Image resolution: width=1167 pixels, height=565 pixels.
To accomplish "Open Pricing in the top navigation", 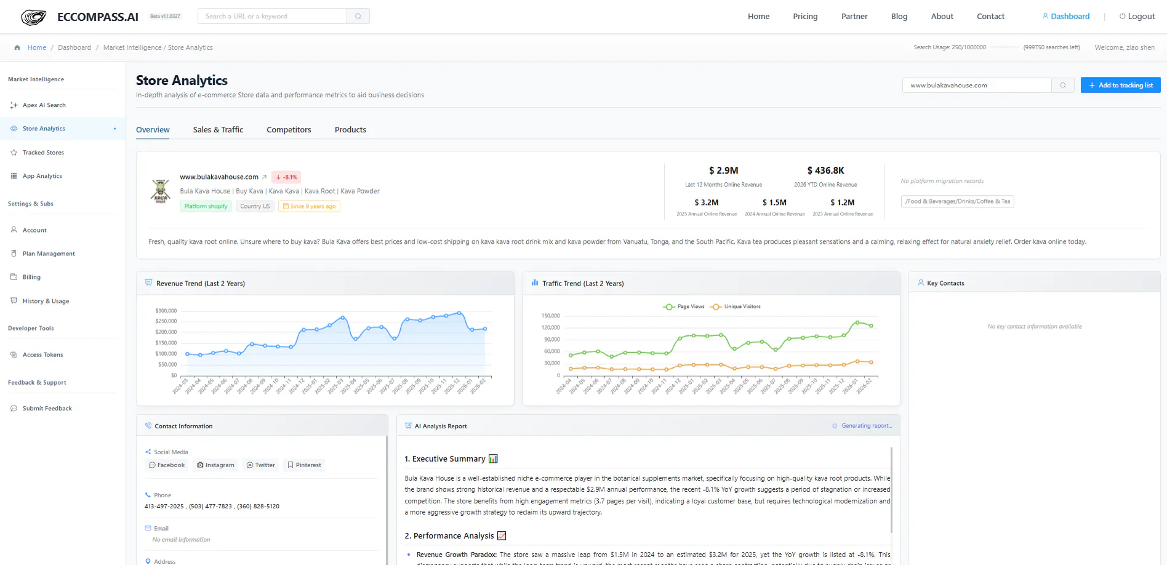I will (x=805, y=17).
